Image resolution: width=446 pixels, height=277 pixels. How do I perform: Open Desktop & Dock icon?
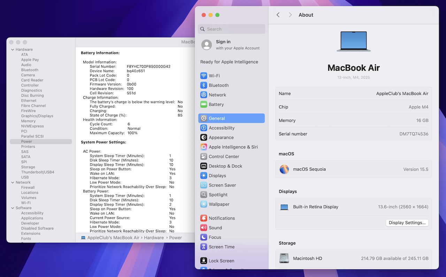coord(204,166)
